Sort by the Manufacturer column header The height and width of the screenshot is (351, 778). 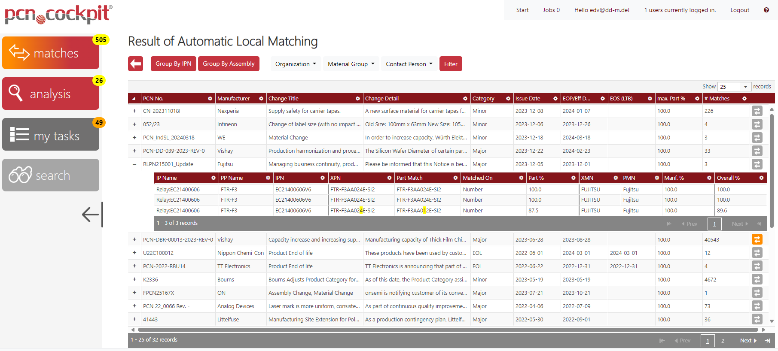coord(233,99)
